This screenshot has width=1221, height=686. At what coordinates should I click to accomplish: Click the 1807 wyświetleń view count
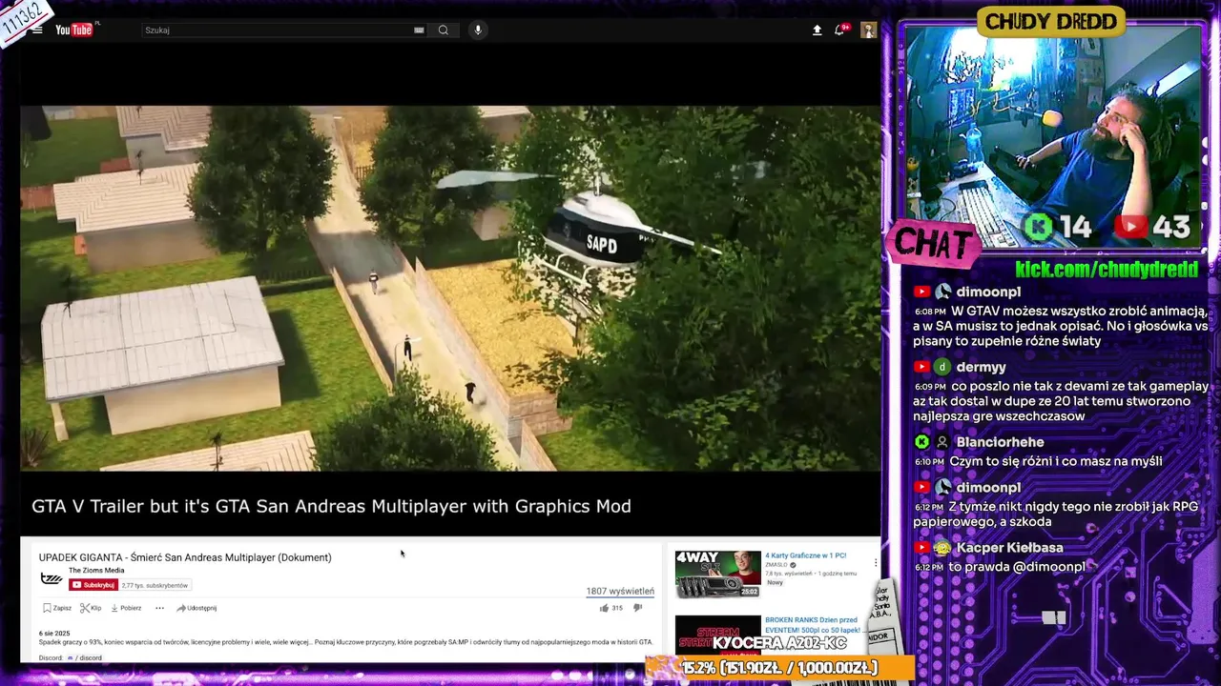coord(620,592)
